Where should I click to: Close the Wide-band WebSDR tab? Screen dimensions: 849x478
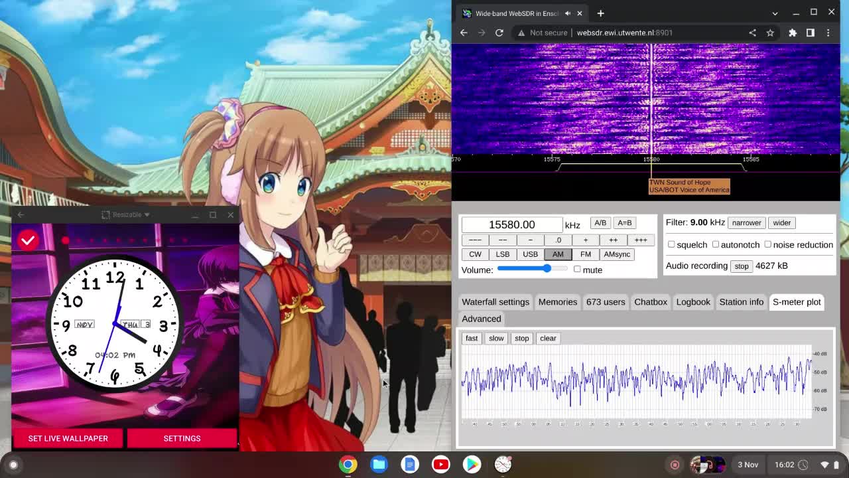pos(579,13)
